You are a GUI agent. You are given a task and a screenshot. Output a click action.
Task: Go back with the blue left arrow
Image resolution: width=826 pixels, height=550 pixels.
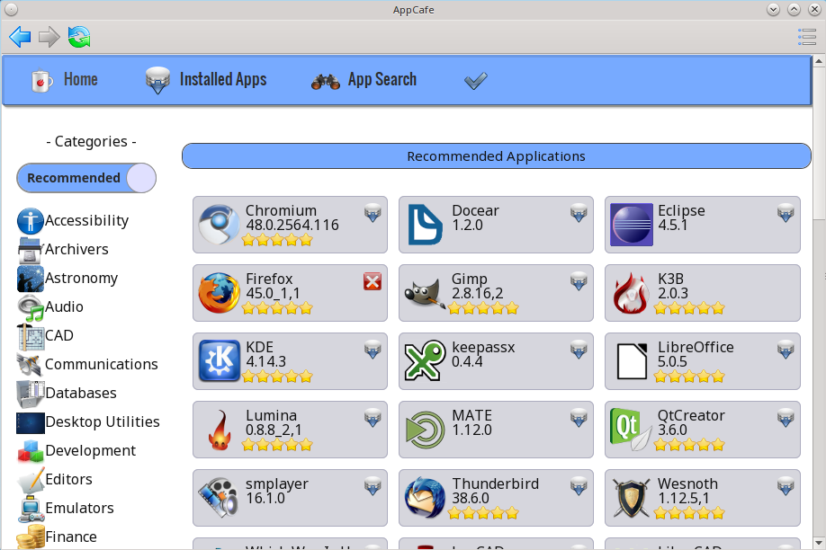pos(20,37)
